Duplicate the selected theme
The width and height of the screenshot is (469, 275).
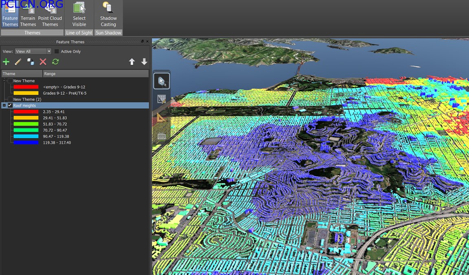point(31,62)
